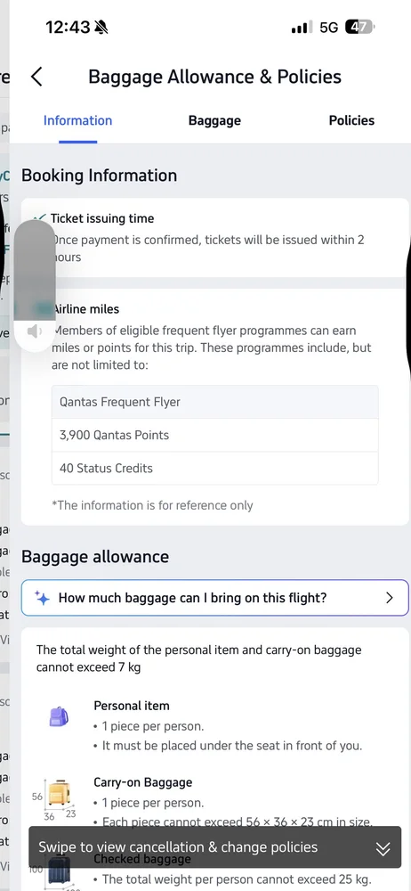411x891 pixels.
Task: Tap the 3,900 Qantas Points row
Action: click(x=215, y=436)
